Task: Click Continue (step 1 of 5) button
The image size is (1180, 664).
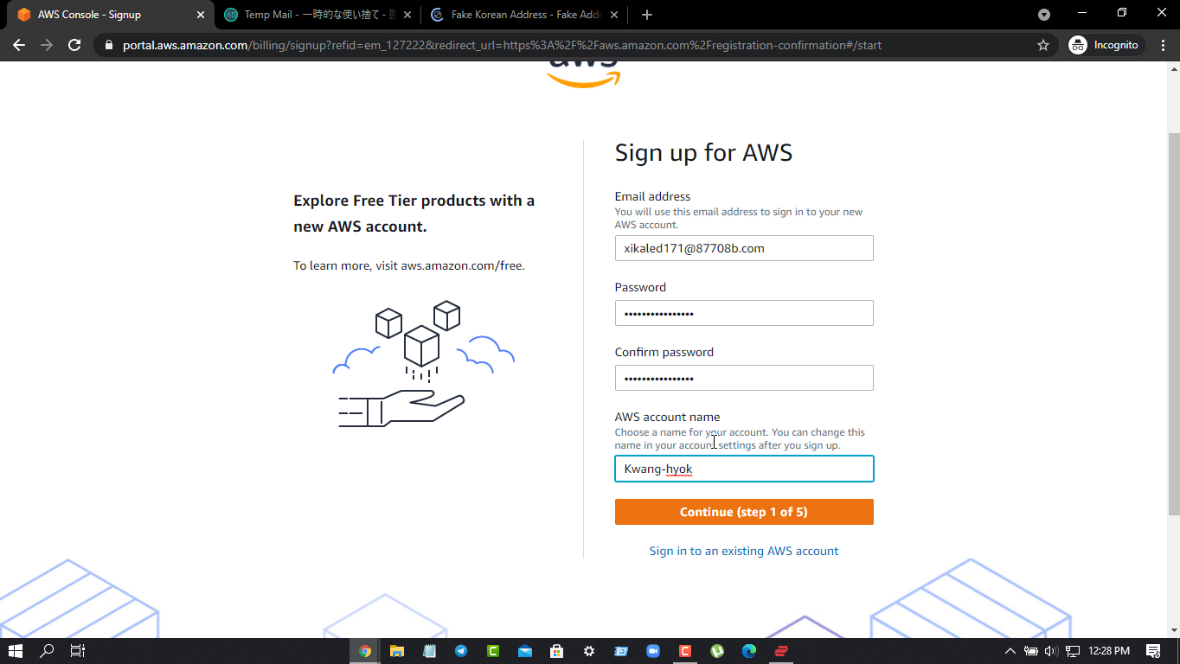Action: click(x=744, y=512)
